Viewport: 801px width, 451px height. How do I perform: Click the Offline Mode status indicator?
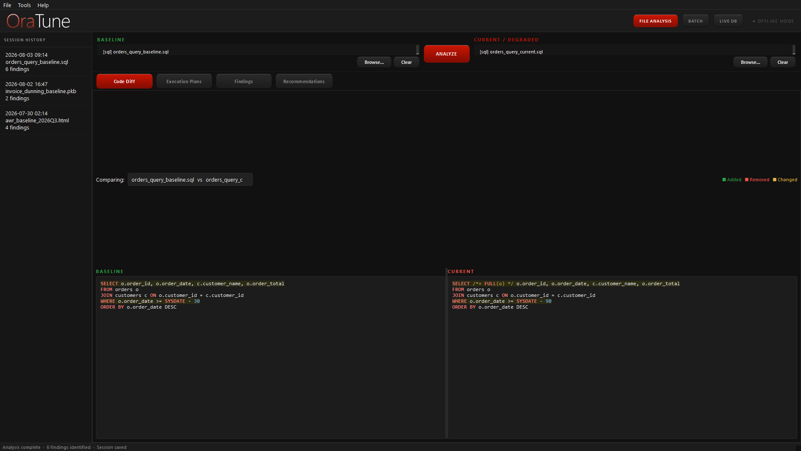pos(773,21)
